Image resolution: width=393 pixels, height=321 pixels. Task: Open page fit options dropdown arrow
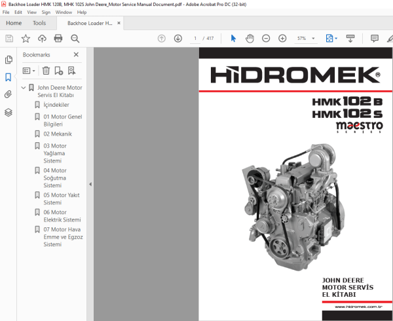coord(336,39)
